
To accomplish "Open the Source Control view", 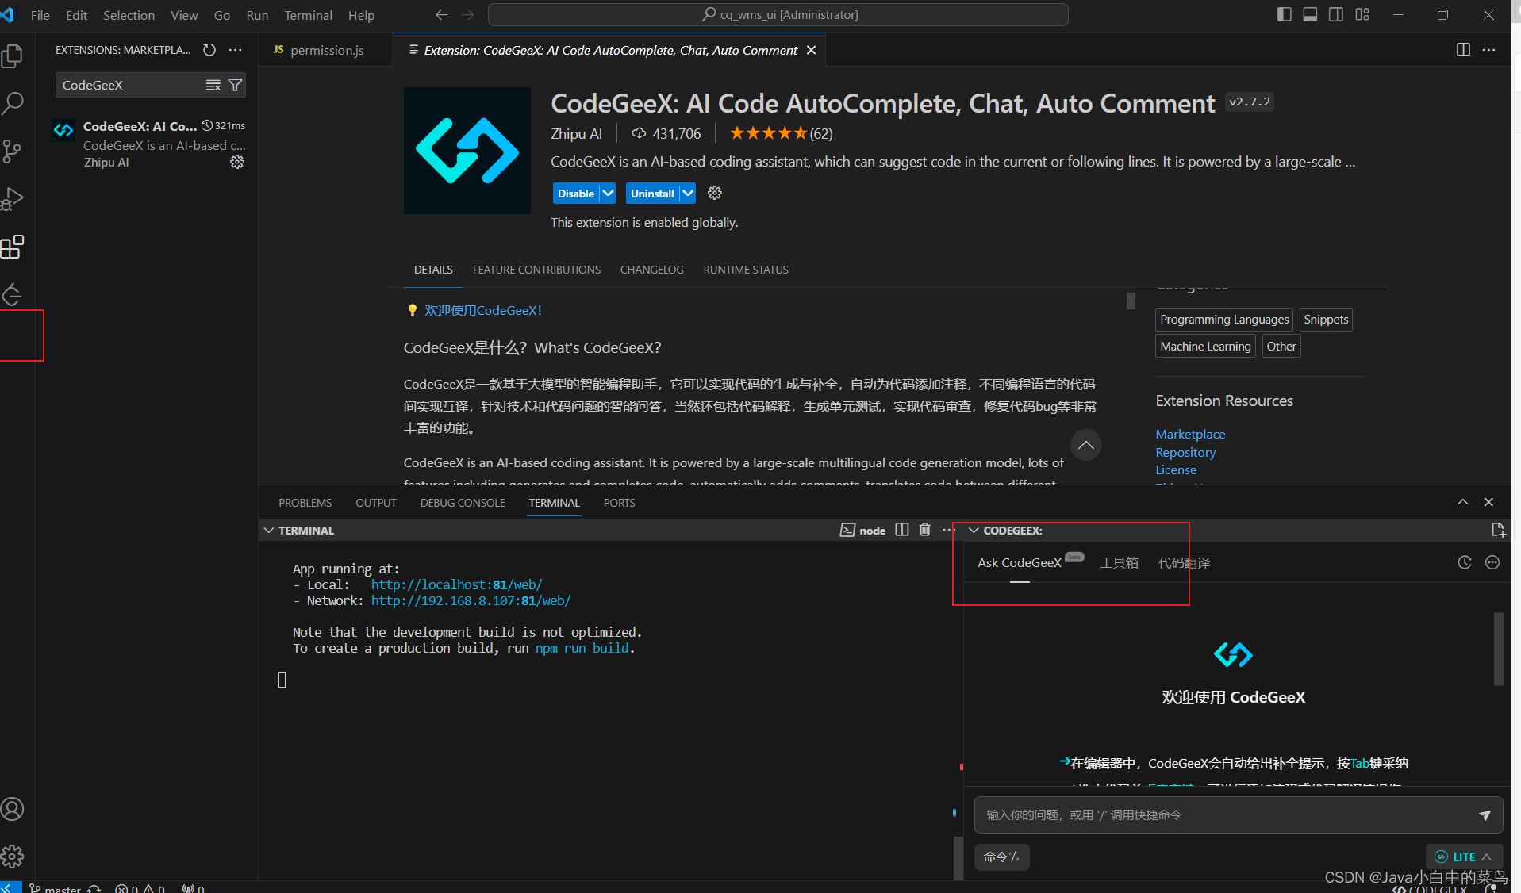I will click(13, 151).
